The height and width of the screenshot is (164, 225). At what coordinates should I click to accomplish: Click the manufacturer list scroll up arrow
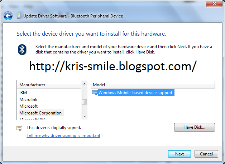tap(85, 84)
